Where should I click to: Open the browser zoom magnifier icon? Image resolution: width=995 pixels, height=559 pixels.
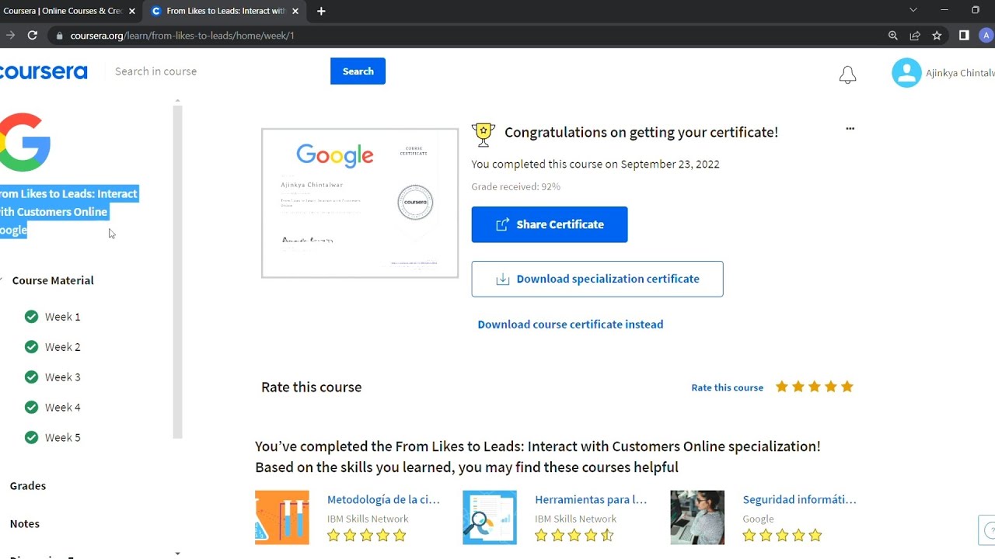pyautogui.click(x=893, y=35)
